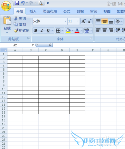Viewport: 125px width, 149px height.
Task: Toggle italic formatting
Action: [42, 30]
